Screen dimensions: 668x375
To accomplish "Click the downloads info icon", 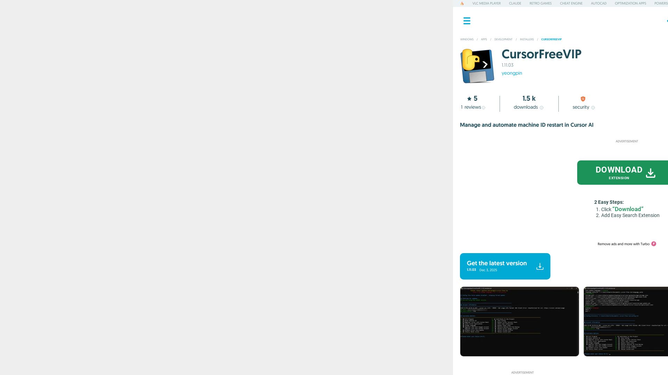I will pos(541,108).
